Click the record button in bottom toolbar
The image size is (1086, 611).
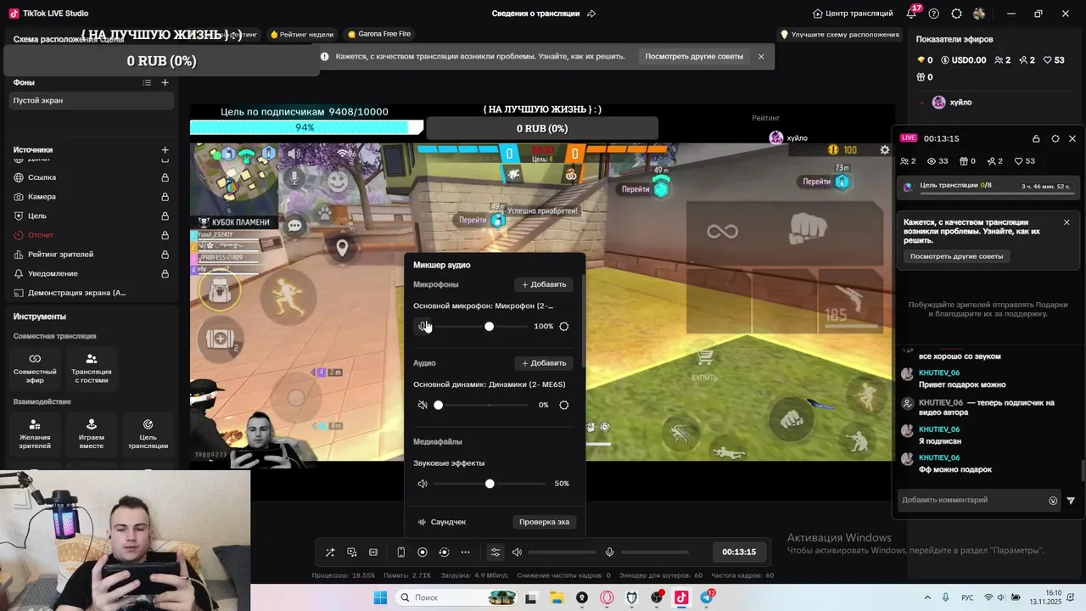423,552
